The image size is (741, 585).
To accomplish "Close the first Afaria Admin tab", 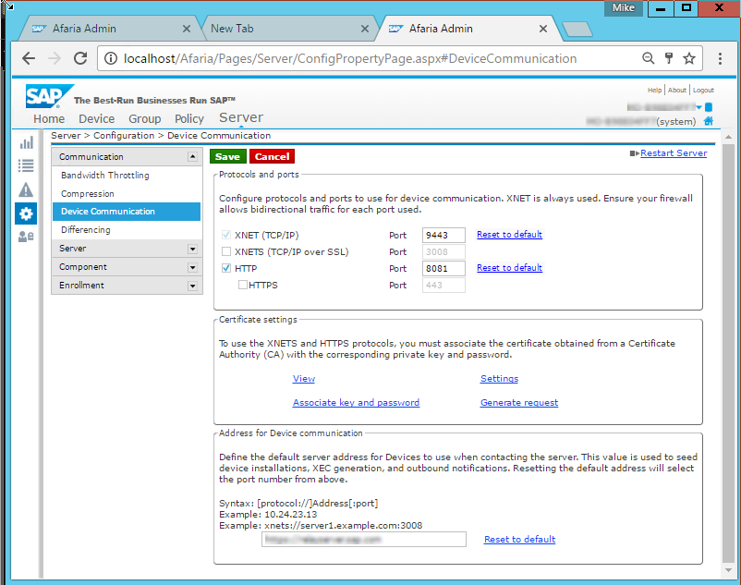I will click(187, 29).
